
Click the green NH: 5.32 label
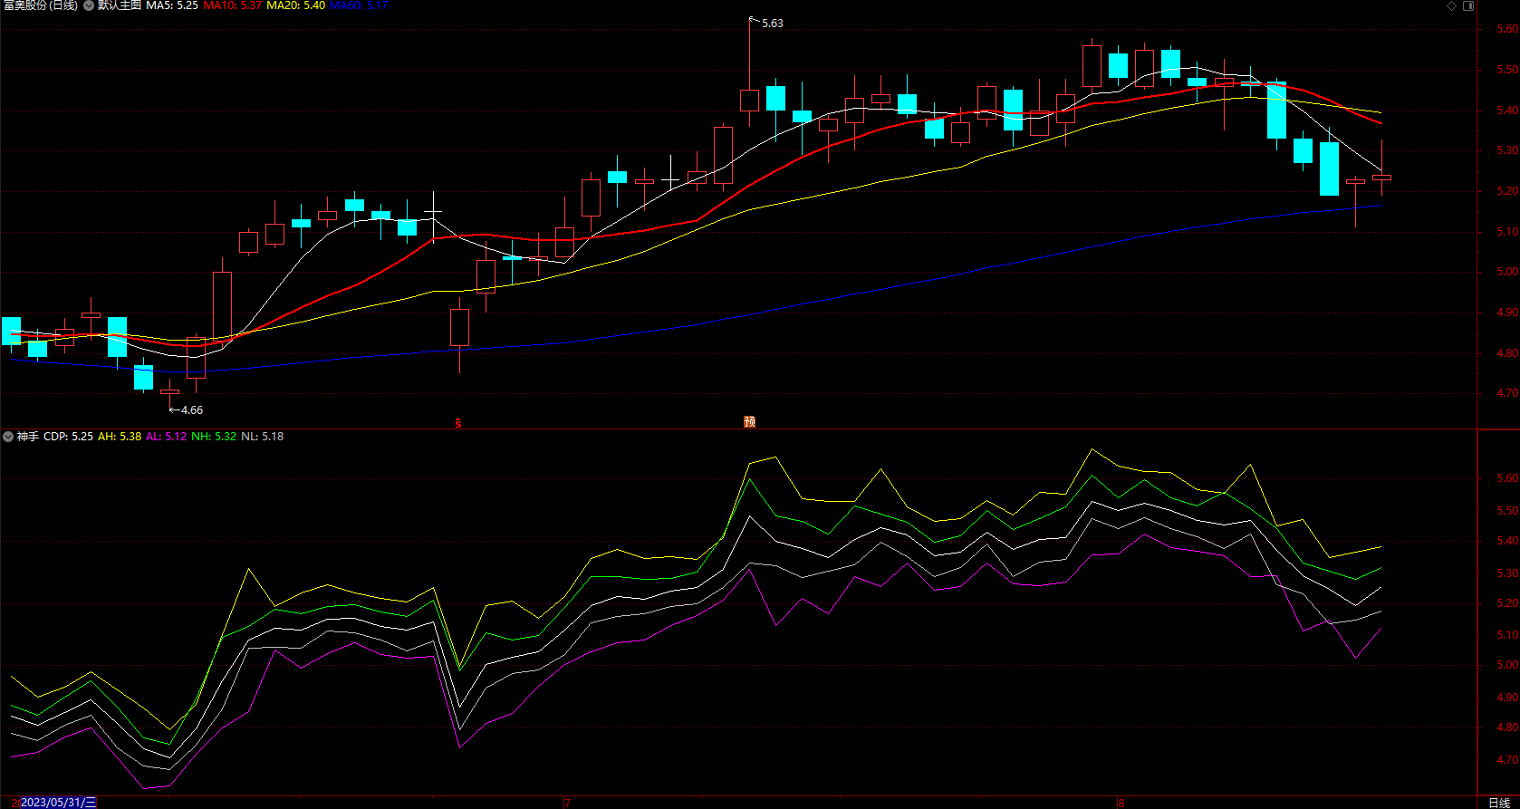tap(214, 437)
